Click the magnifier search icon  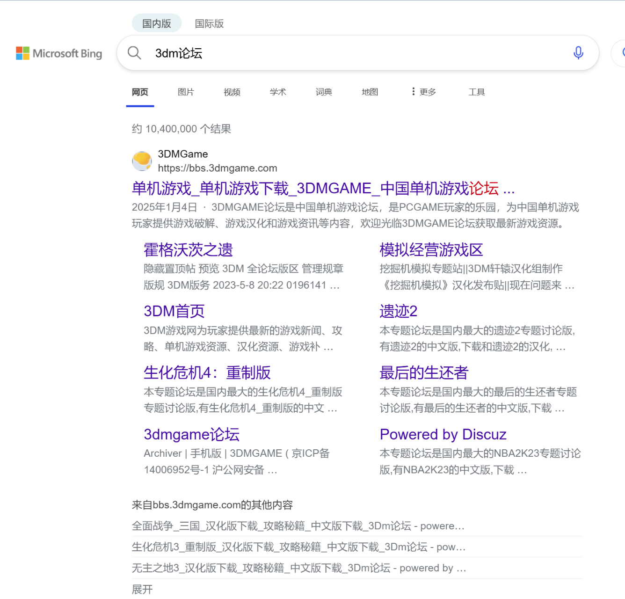(x=134, y=53)
